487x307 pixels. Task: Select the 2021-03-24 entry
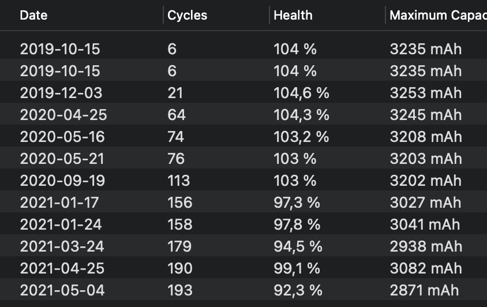(62, 246)
